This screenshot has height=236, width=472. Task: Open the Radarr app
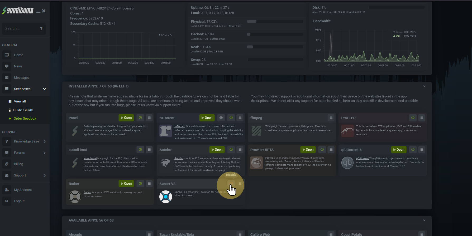(x=126, y=184)
